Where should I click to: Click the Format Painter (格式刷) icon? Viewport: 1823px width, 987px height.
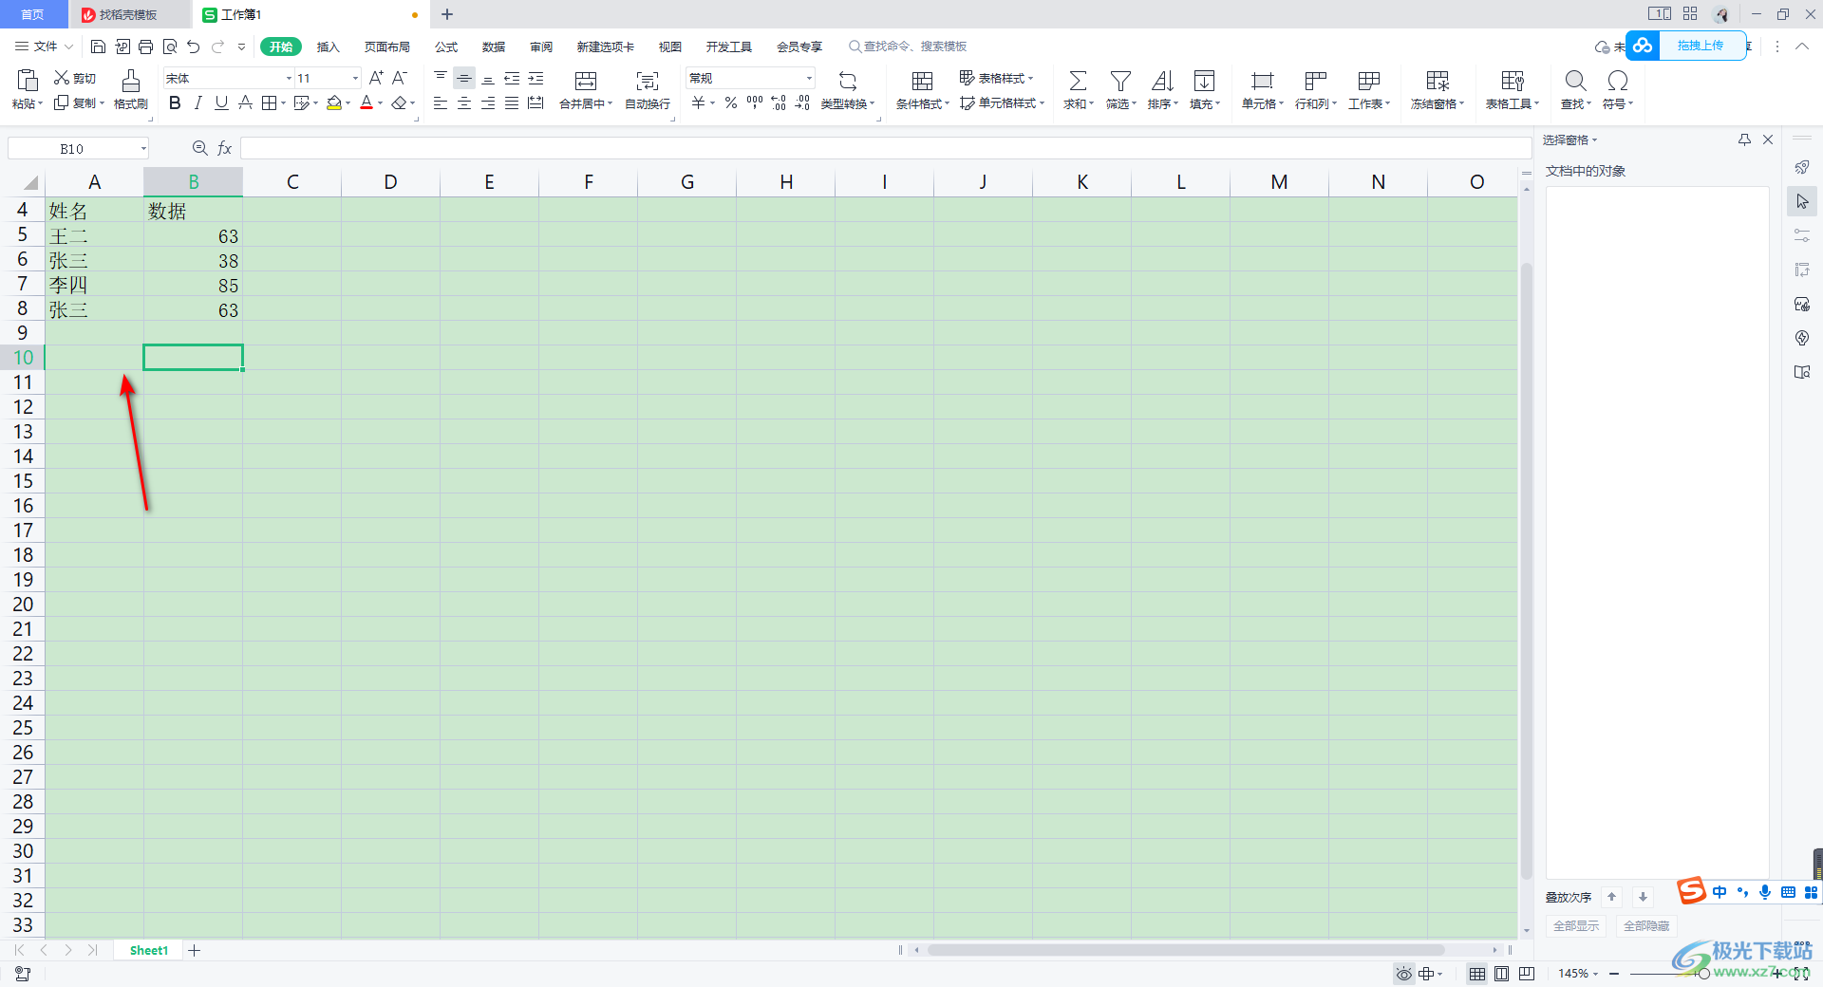point(131,81)
